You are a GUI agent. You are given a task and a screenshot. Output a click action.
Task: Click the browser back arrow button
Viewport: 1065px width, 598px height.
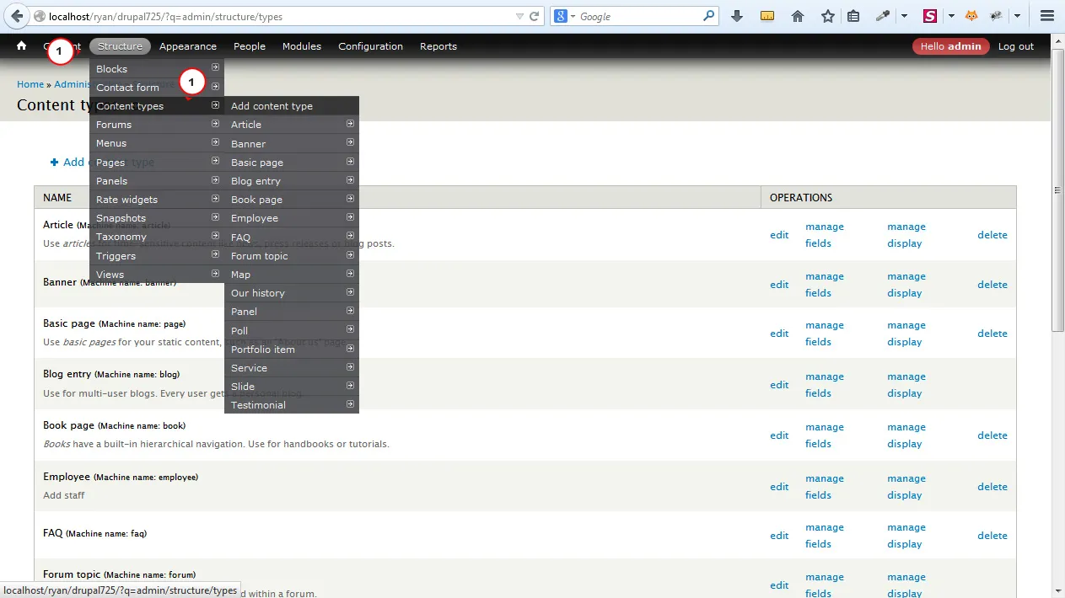16,16
